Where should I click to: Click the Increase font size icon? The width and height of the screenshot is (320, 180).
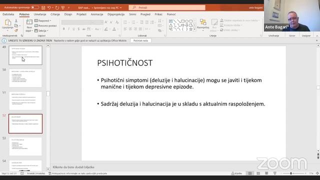click(x=106, y=22)
